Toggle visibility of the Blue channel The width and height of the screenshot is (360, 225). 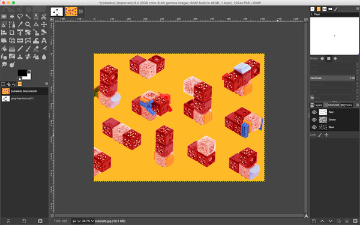pos(314,127)
